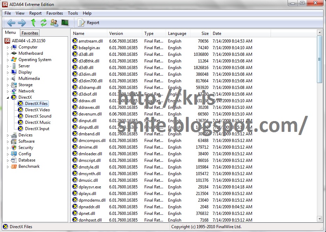Refresh the page with green arrows icon
Viewport: 326px width, 232px height.
tap(43, 23)
